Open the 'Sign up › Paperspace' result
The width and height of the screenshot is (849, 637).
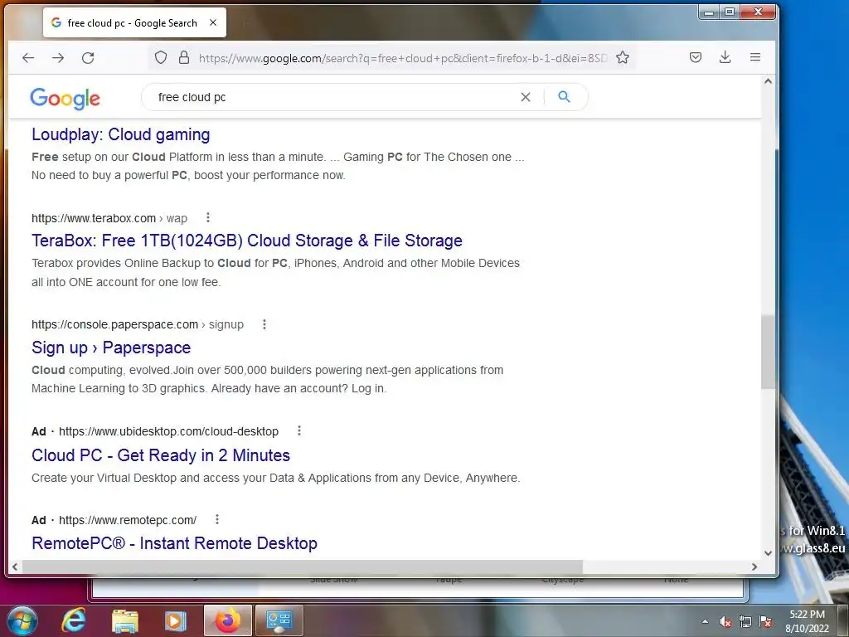(111, 348)
